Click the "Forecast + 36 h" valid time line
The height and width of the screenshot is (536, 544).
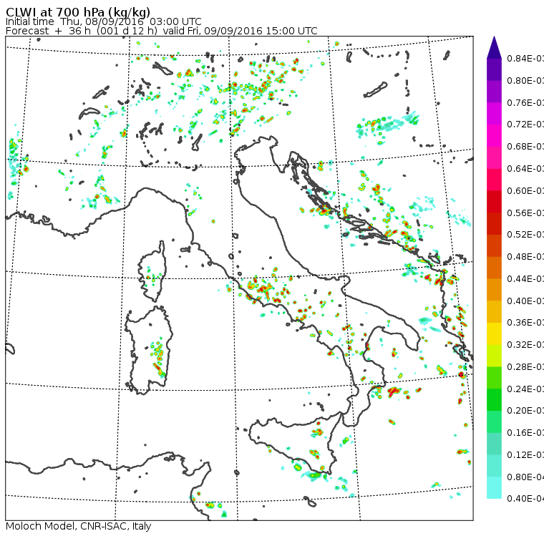(161, 31)
